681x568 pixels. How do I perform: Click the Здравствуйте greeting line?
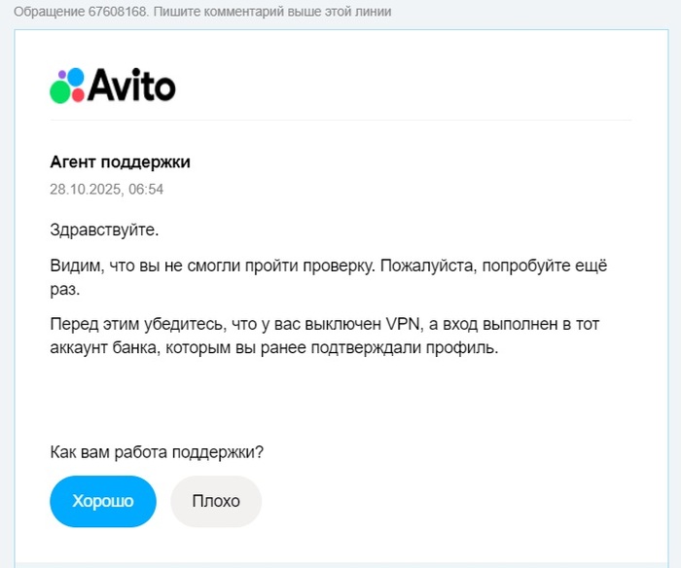point(103,231)
